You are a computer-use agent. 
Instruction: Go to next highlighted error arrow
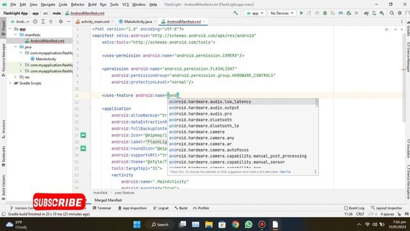click(402, 30)
